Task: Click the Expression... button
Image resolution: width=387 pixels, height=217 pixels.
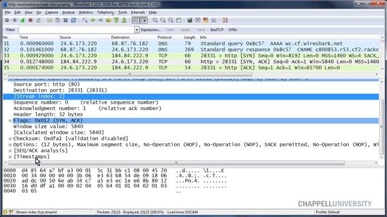Action: click(151, 30)
